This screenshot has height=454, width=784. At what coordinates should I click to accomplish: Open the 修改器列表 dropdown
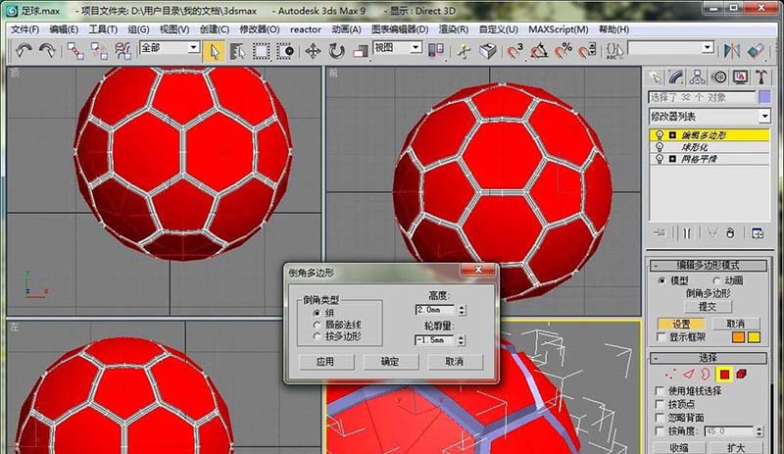(764, 116)
